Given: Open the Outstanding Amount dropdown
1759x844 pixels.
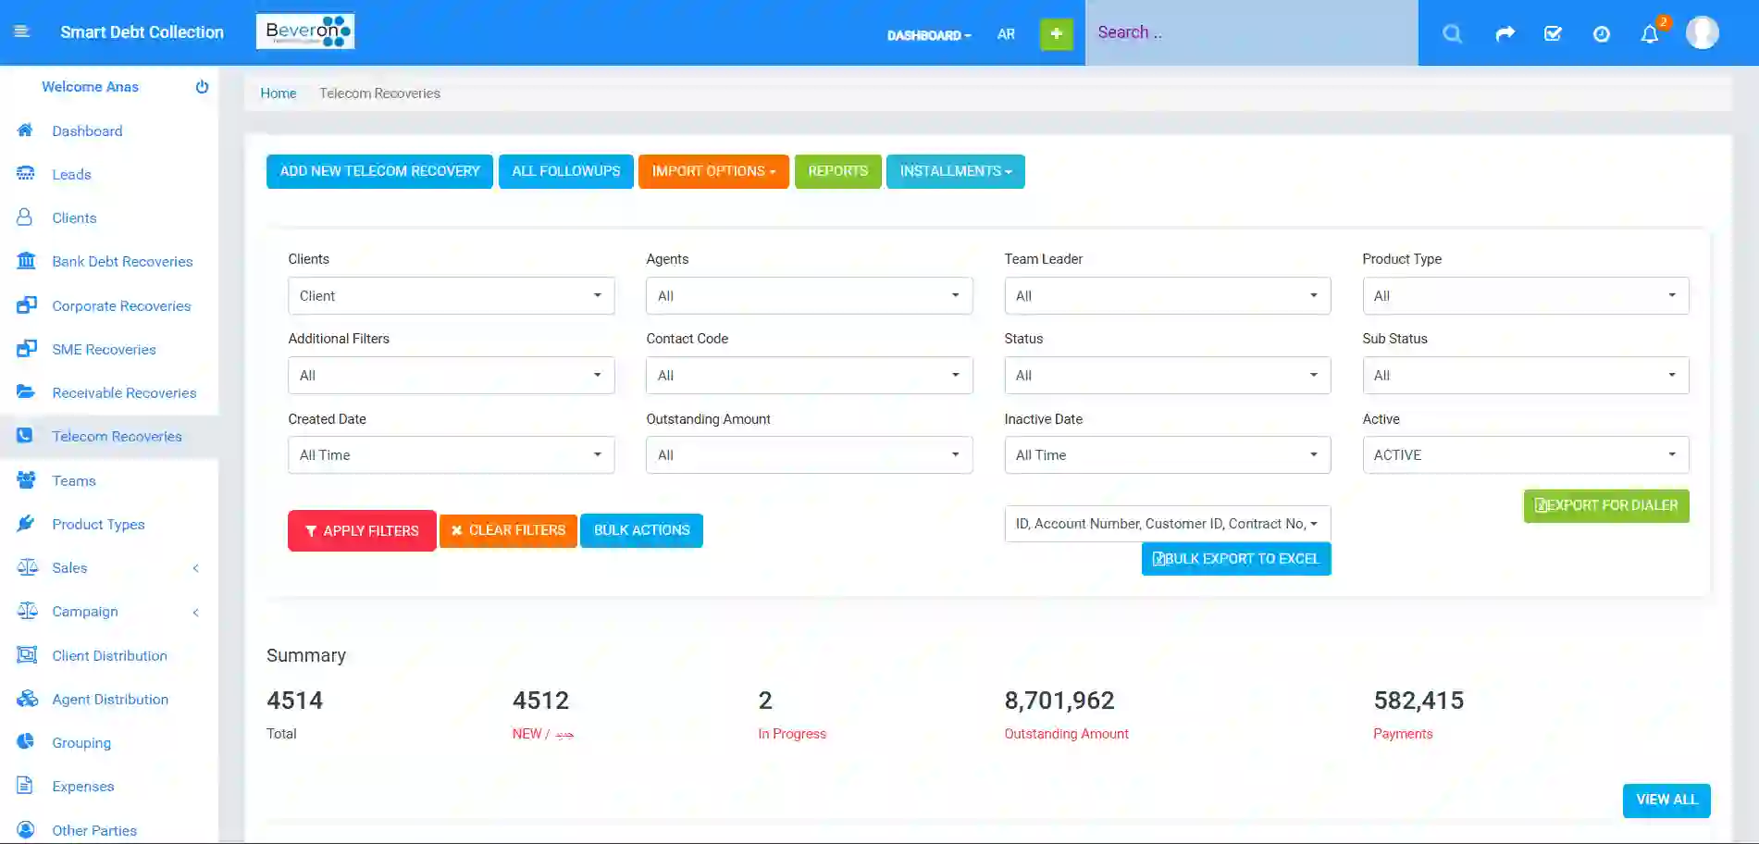Looking at the screenshot, I should point(808,454).
